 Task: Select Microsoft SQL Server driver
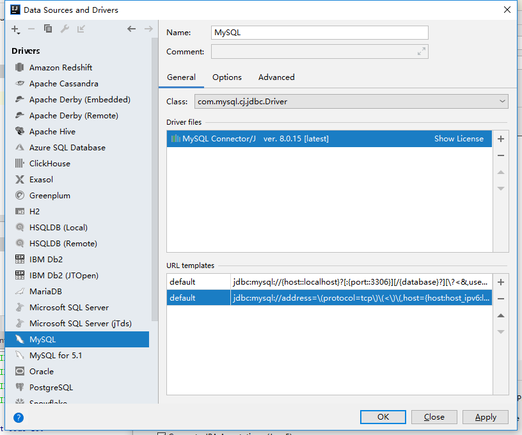click(77, 307)
